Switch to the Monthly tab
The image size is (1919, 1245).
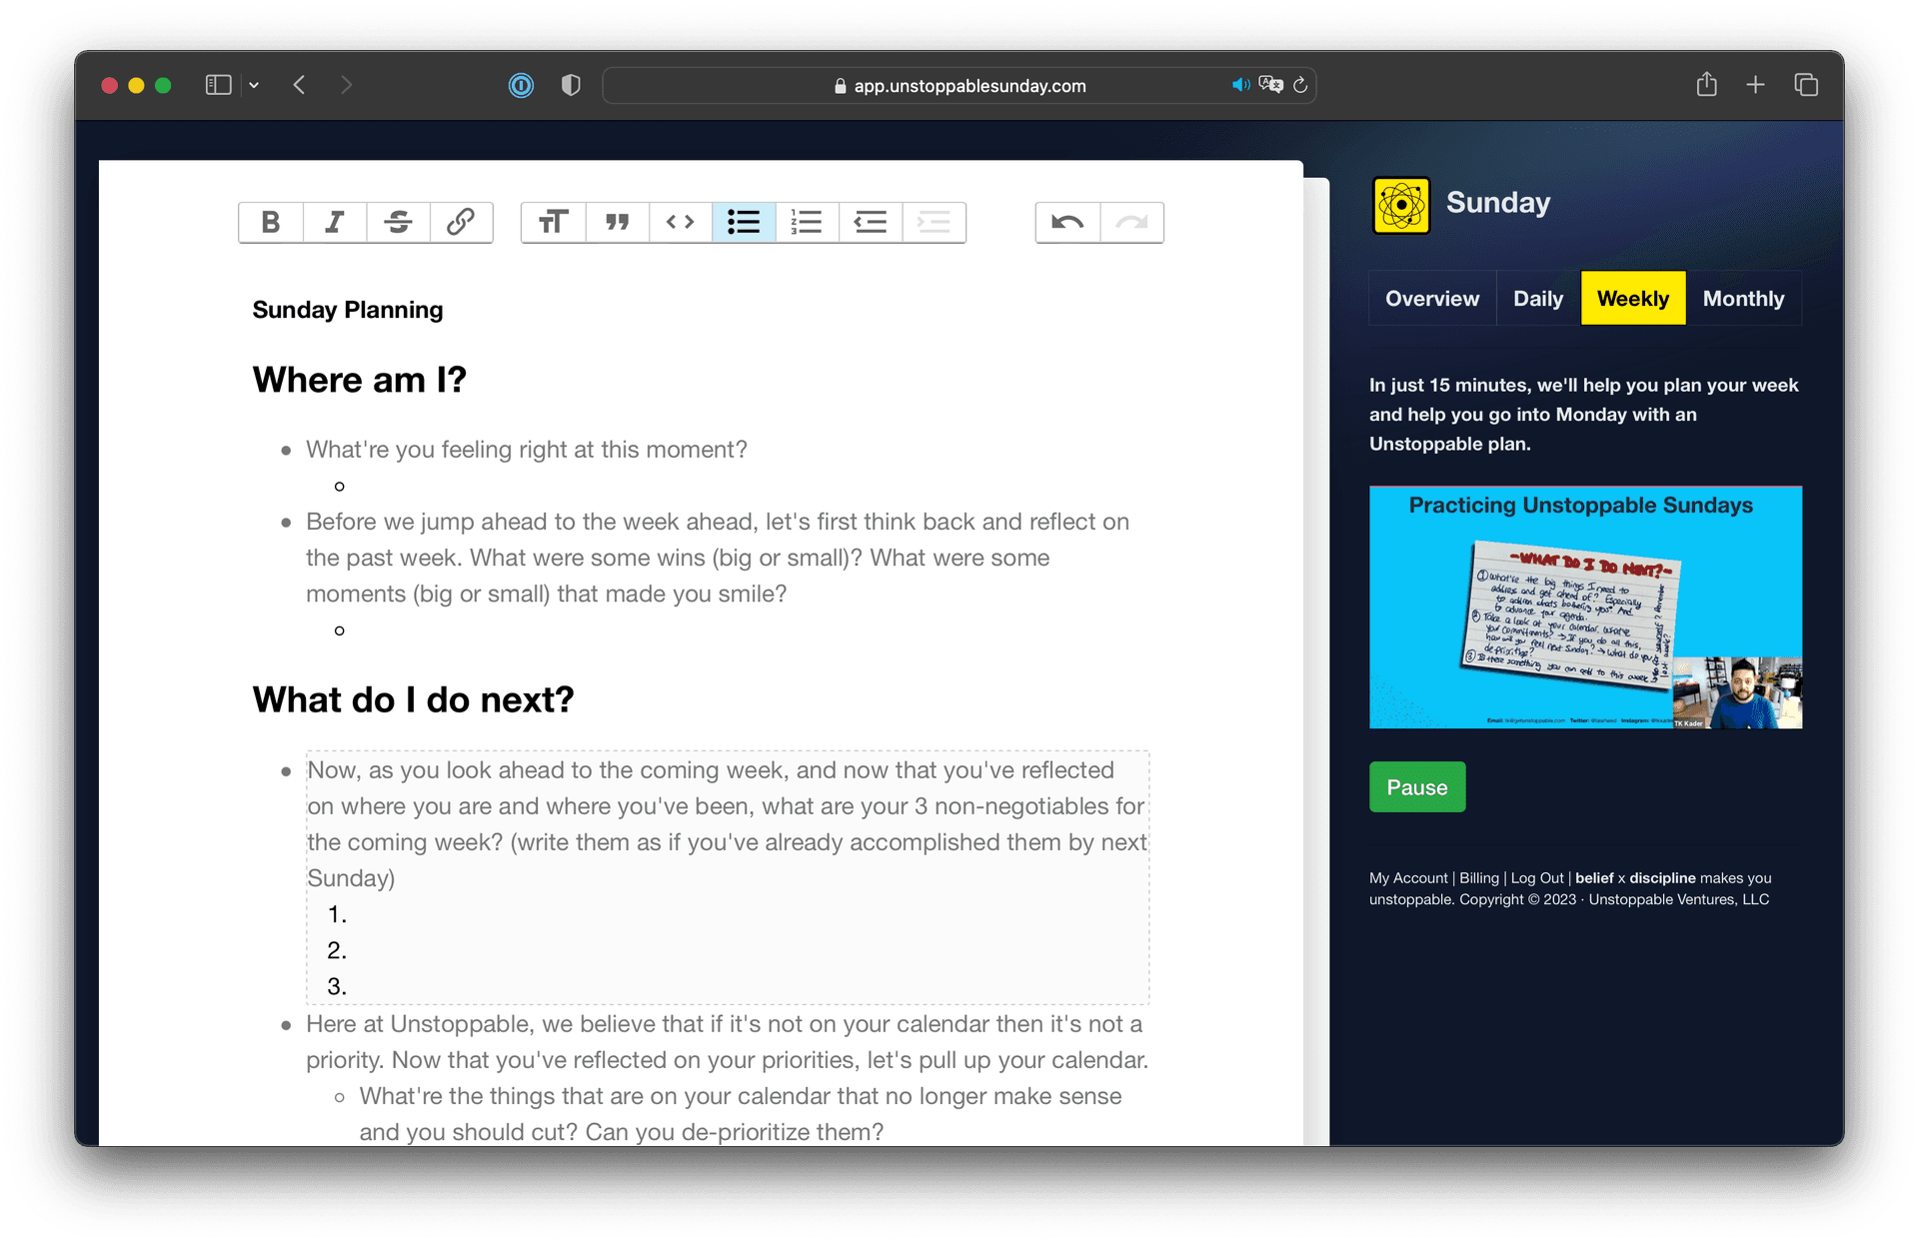pyautogui.click(x=1742, y=299)
